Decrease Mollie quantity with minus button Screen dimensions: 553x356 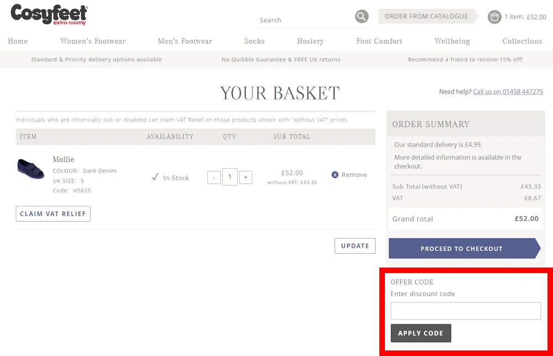coord(213,177)
